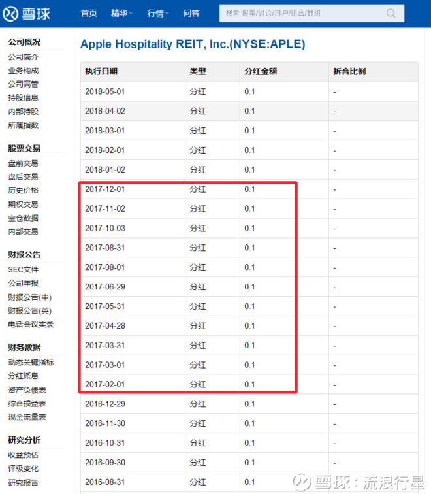This screenshot has width=431, height=494.
Task: Expand the 精华 dropdown menu
Action: pyautogui.click(x=121, y=13)
